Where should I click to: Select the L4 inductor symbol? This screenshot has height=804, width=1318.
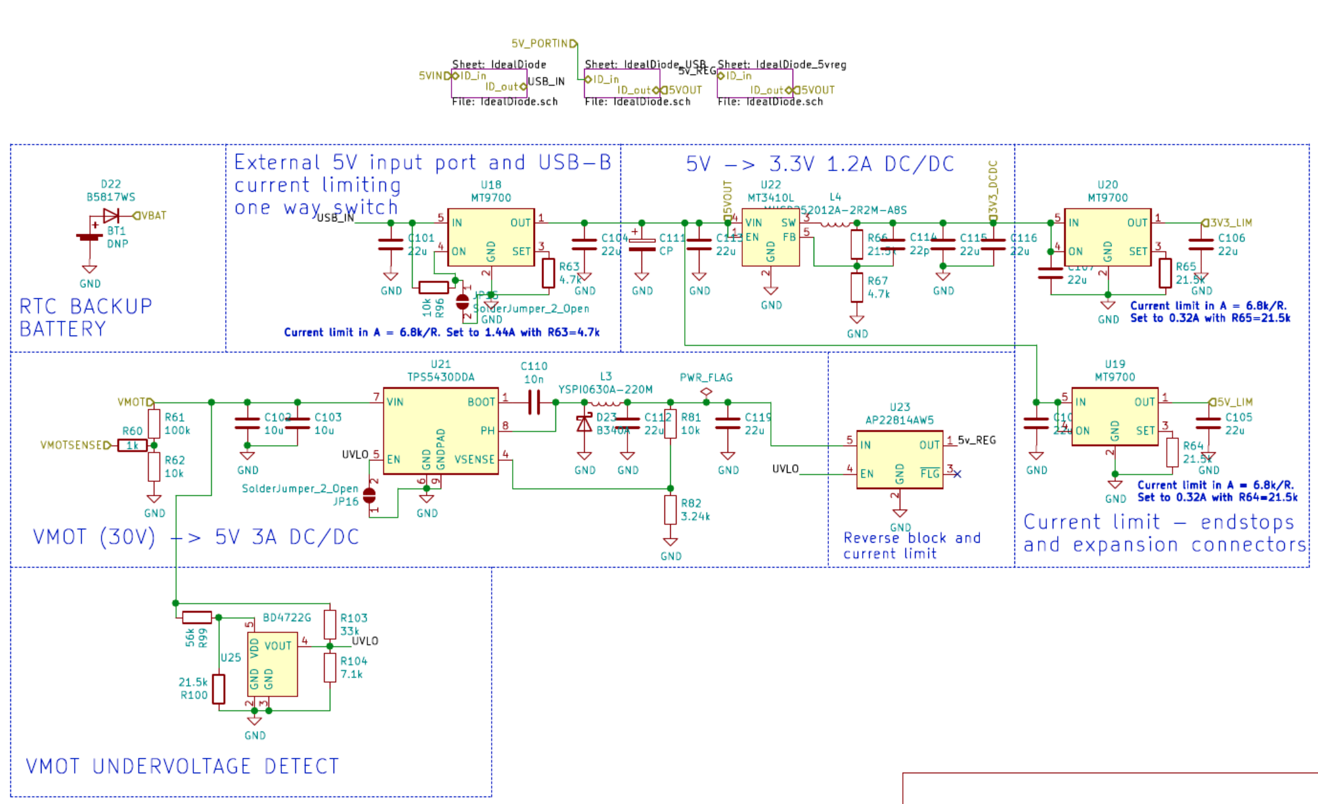(835, 223)
